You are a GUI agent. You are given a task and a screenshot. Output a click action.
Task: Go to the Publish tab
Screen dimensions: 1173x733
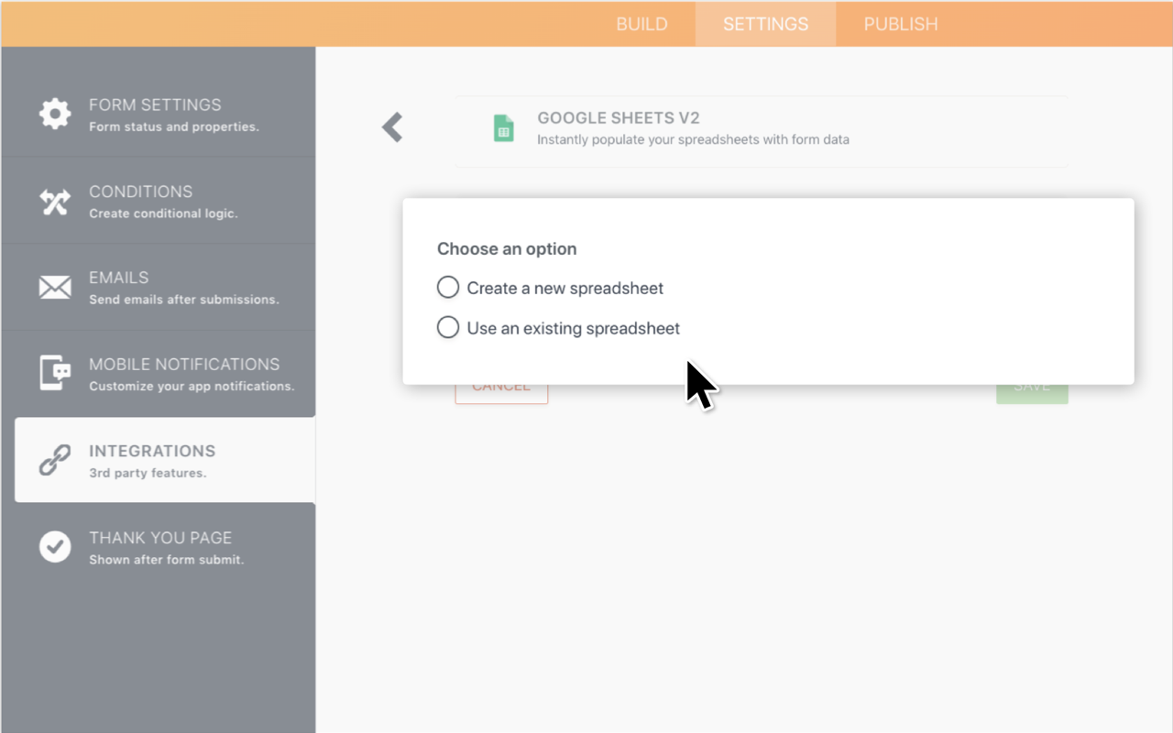(900, 25)
